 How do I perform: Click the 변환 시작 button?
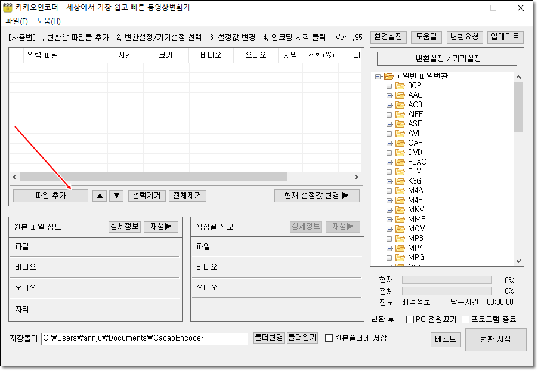point(496,339)
